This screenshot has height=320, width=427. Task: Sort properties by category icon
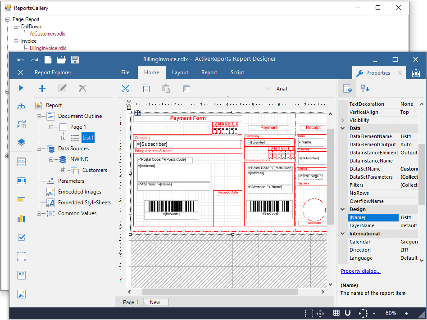click(347, 88)
